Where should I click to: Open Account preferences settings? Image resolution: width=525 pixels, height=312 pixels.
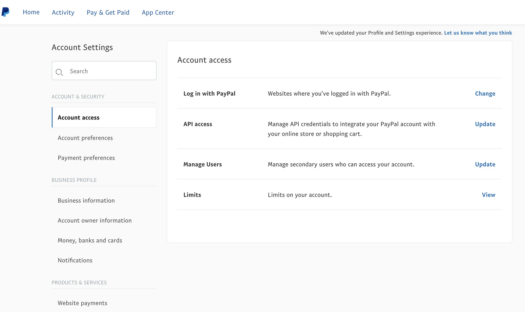pos(85,138)
